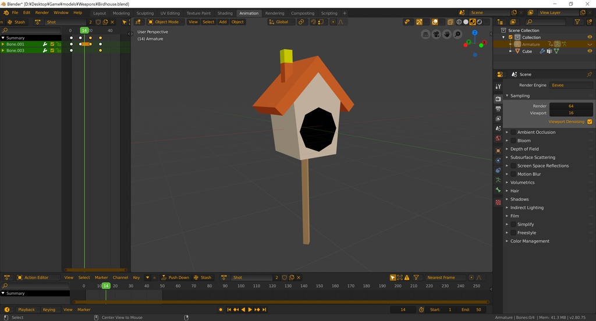Image resolution: width=596 pixels, height=321 pixels.
Task: Switch to material preview (LookDev) shading
Action: 473,22
